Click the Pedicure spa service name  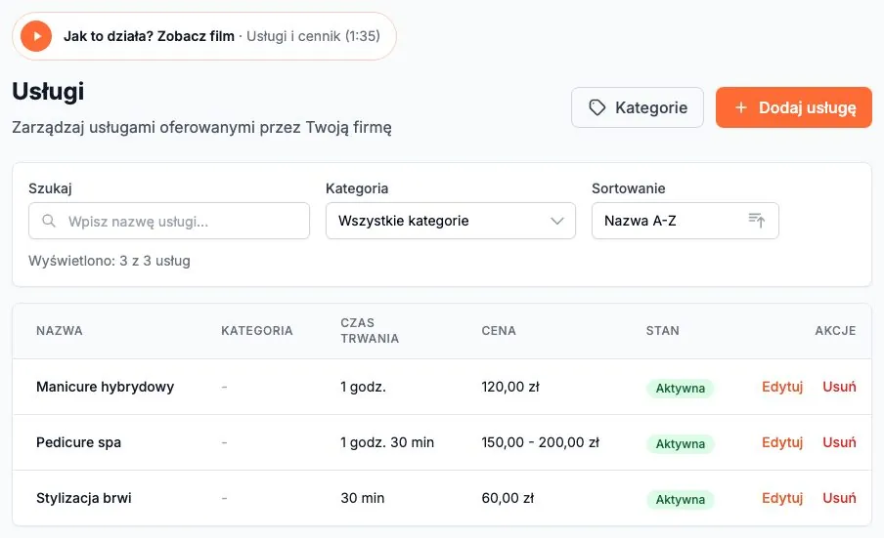pyautogui.click(x=78, y=442)
